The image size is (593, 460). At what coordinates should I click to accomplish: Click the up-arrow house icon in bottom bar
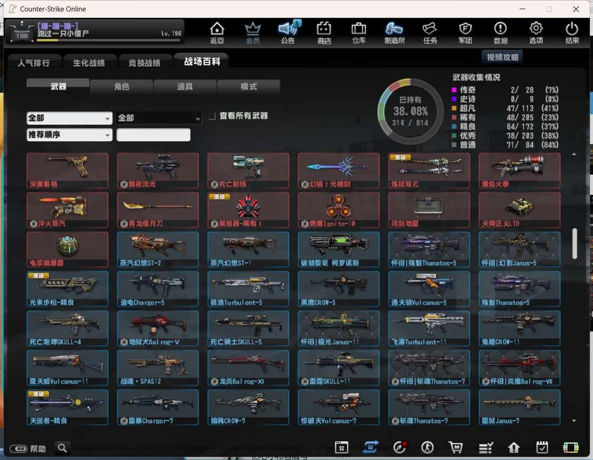click(513, 447)
